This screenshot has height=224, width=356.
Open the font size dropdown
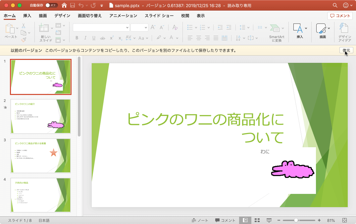(x=145, y=27)
